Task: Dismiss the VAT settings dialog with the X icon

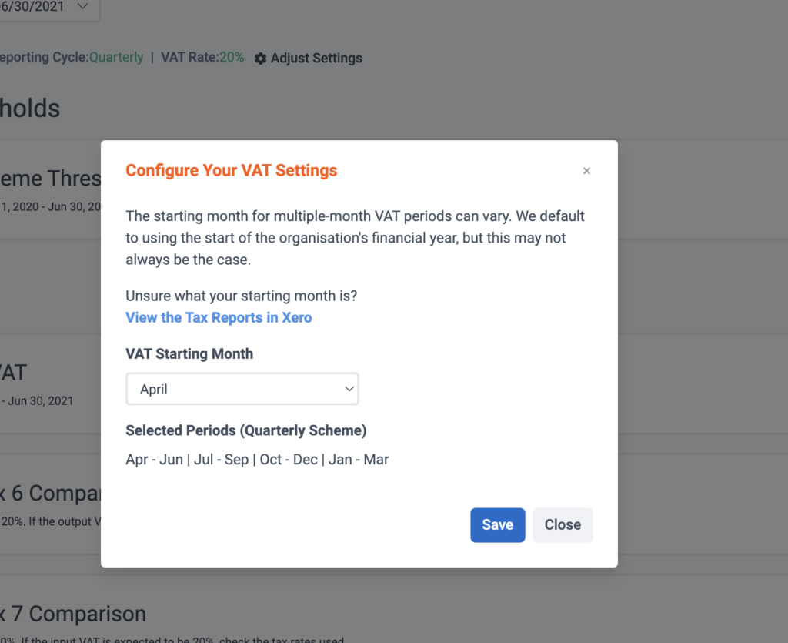Action: [586, 171]
